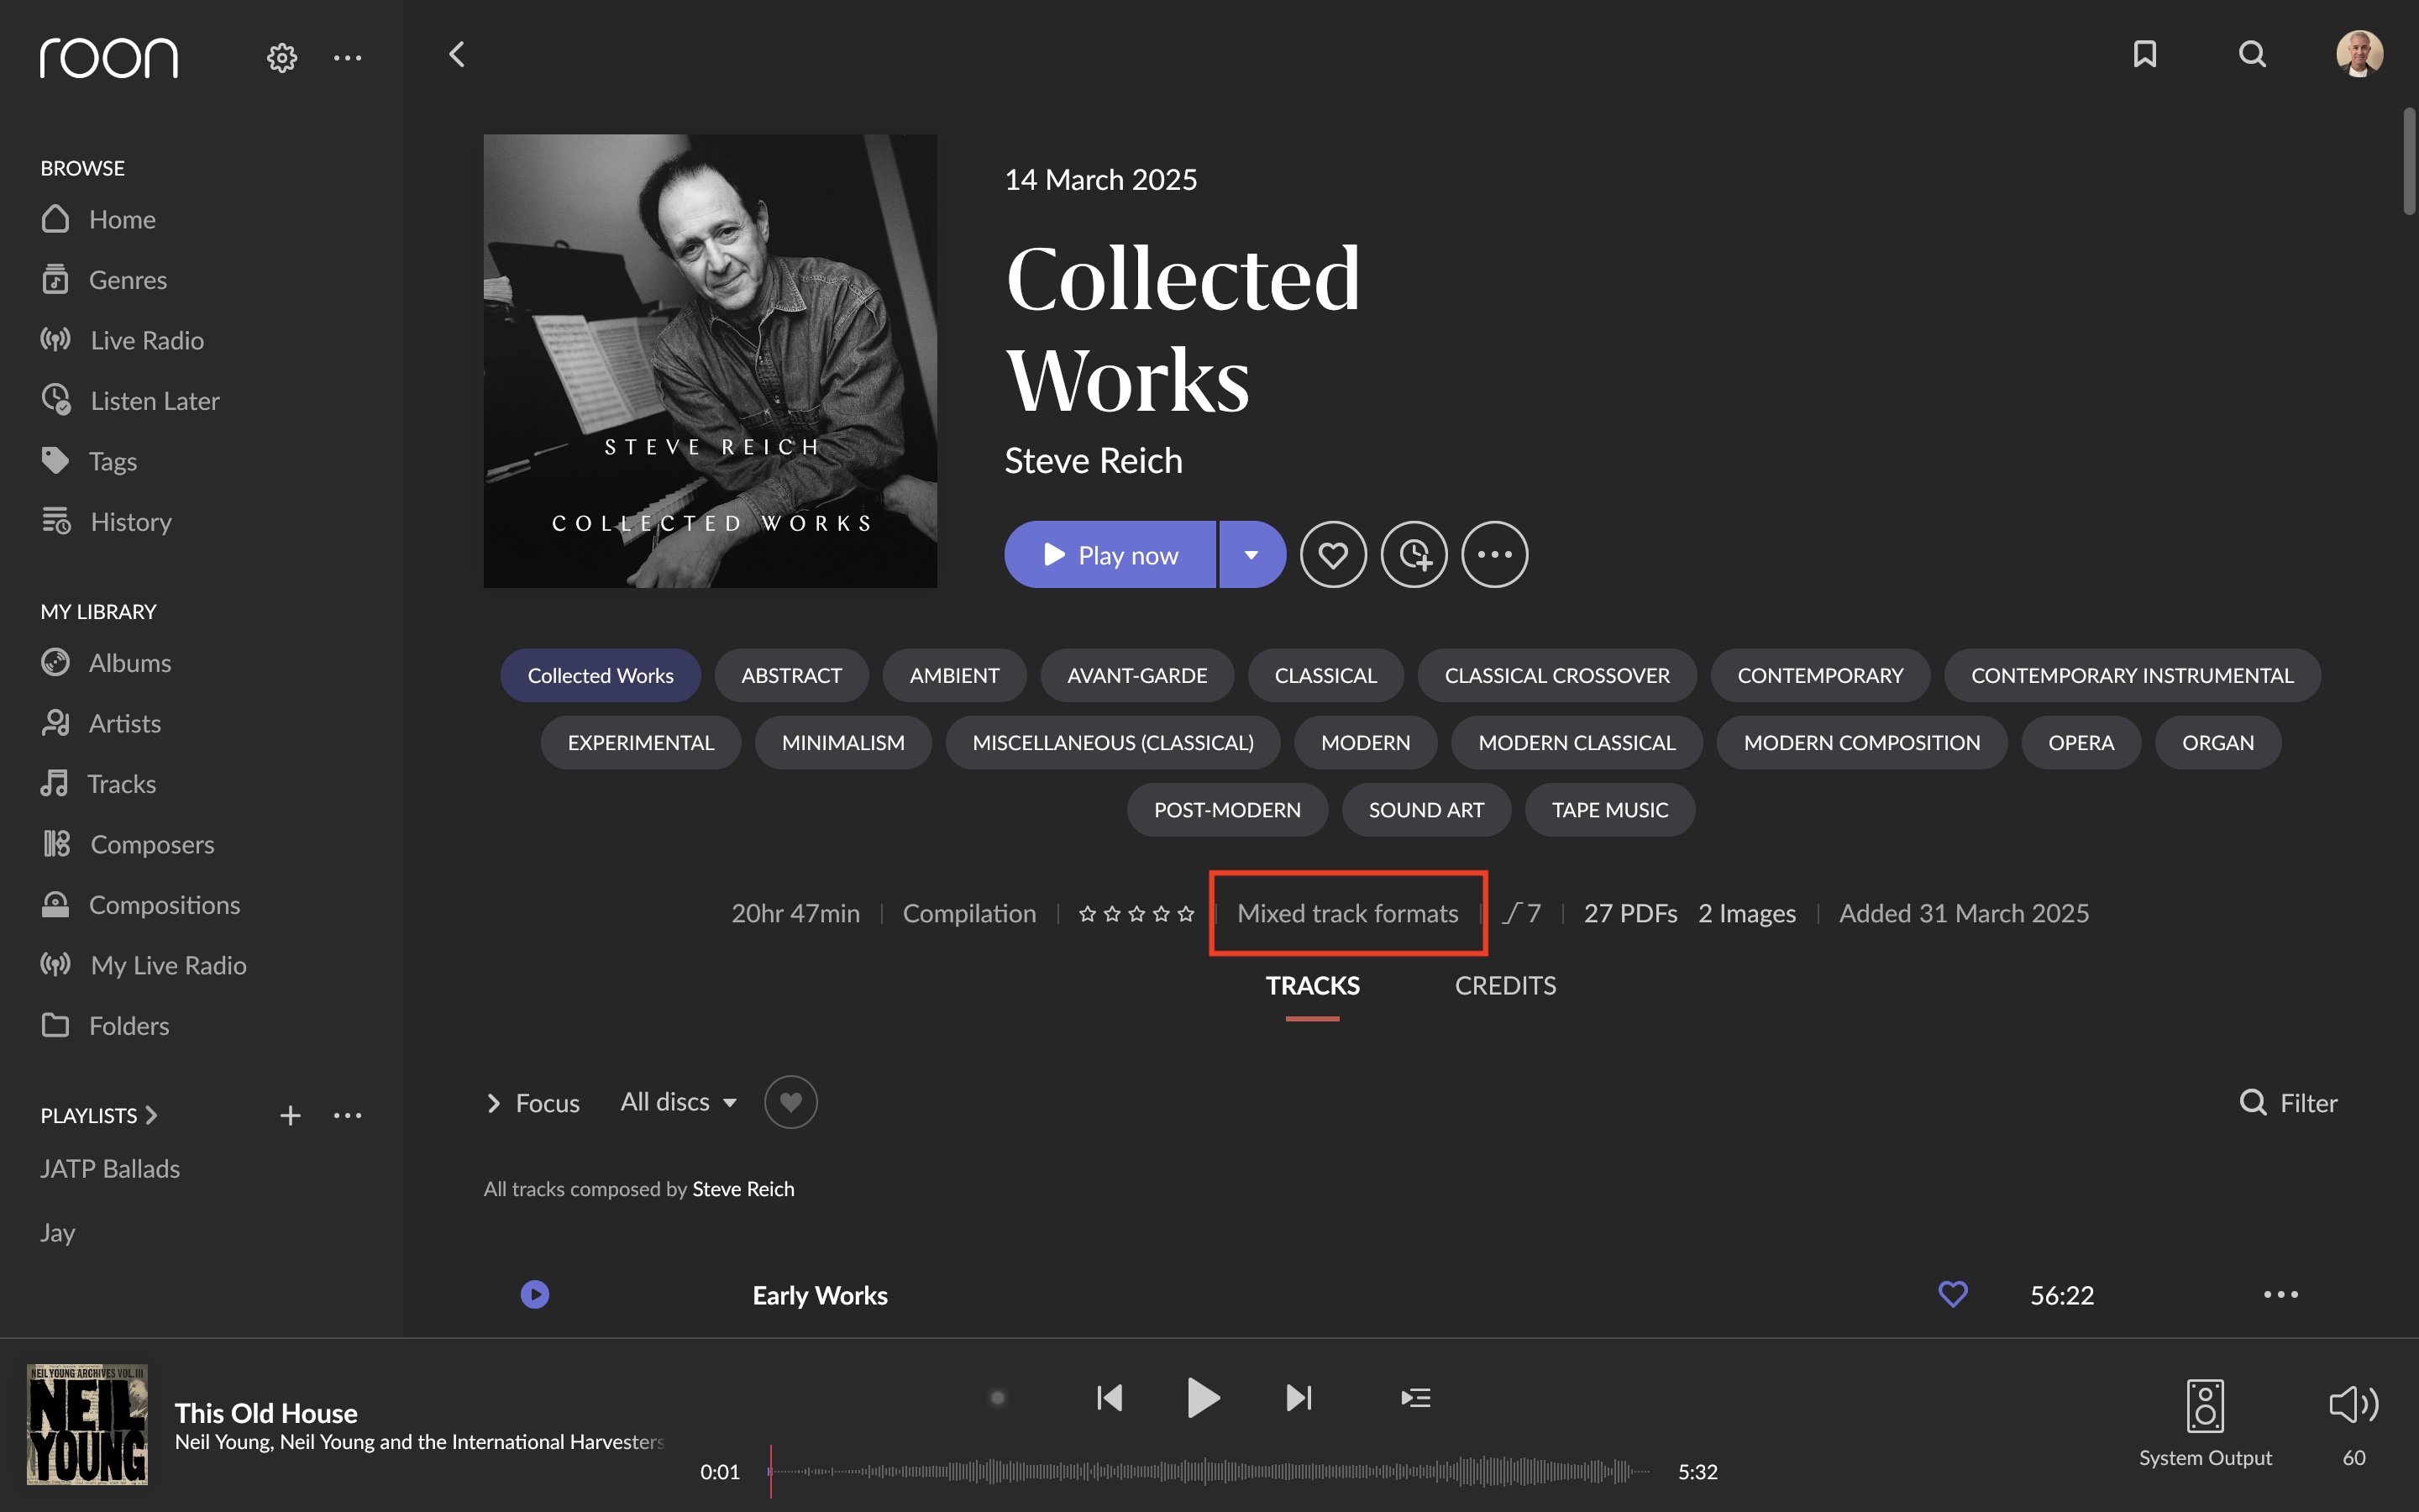This screenshot has width=2419, height=1512.
Task: Open Folders in My Library
Action: coord(105,1026)
